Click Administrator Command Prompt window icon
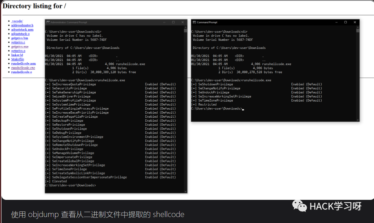The image size is (374, 223). (48, 22)
